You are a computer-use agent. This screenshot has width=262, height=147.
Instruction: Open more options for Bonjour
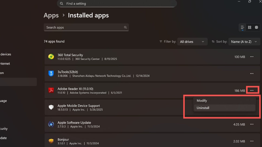tap(252, 141)
